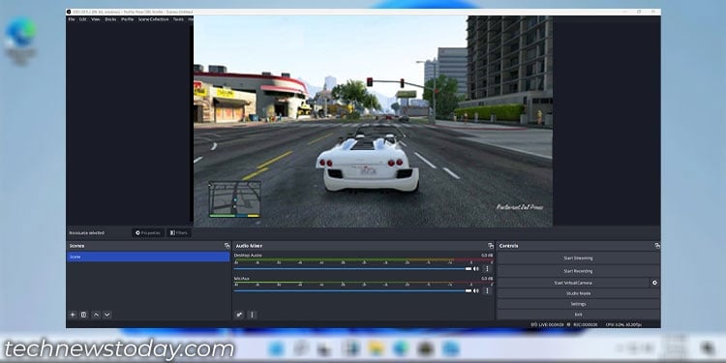Pop out the Scenes dock
Screen dimensions: 726x363
[x=227, y=246]
